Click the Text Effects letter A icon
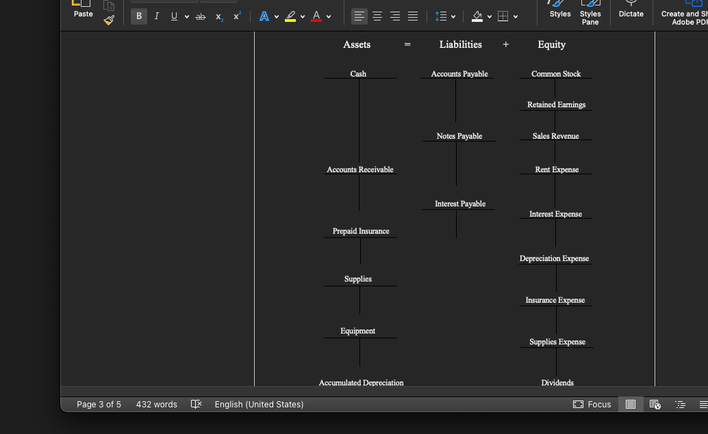Screen dimensions: 708x434 (x=264, y=16)
